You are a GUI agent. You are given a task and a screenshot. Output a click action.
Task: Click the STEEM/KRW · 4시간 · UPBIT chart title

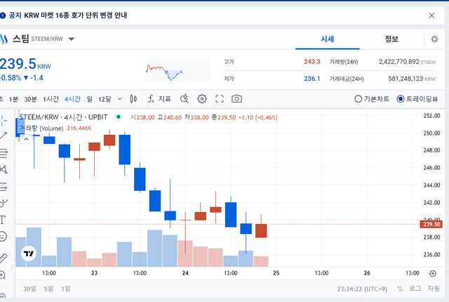point(64,117)
